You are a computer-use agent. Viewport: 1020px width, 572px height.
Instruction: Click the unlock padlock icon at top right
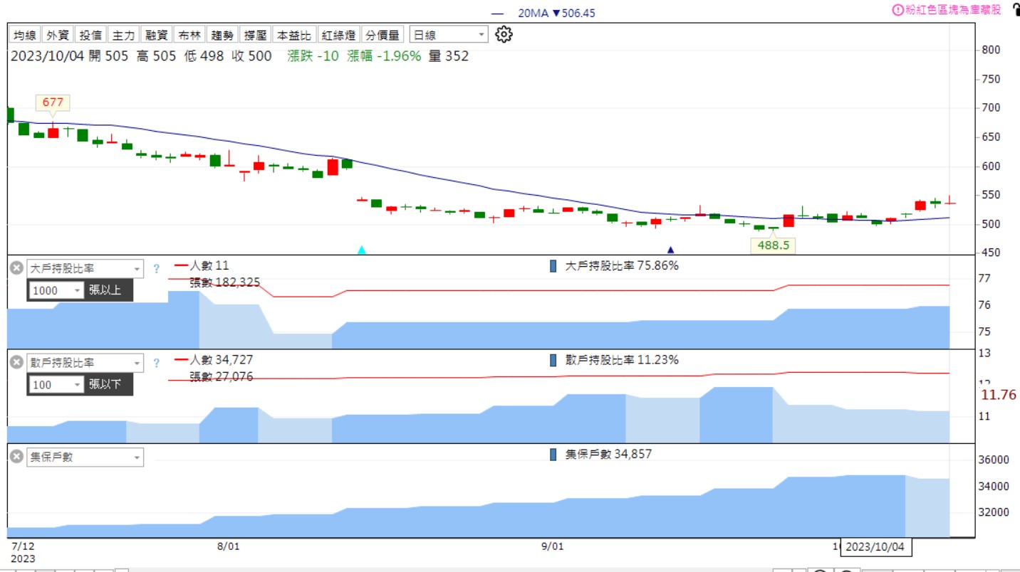pos(1015,10)
